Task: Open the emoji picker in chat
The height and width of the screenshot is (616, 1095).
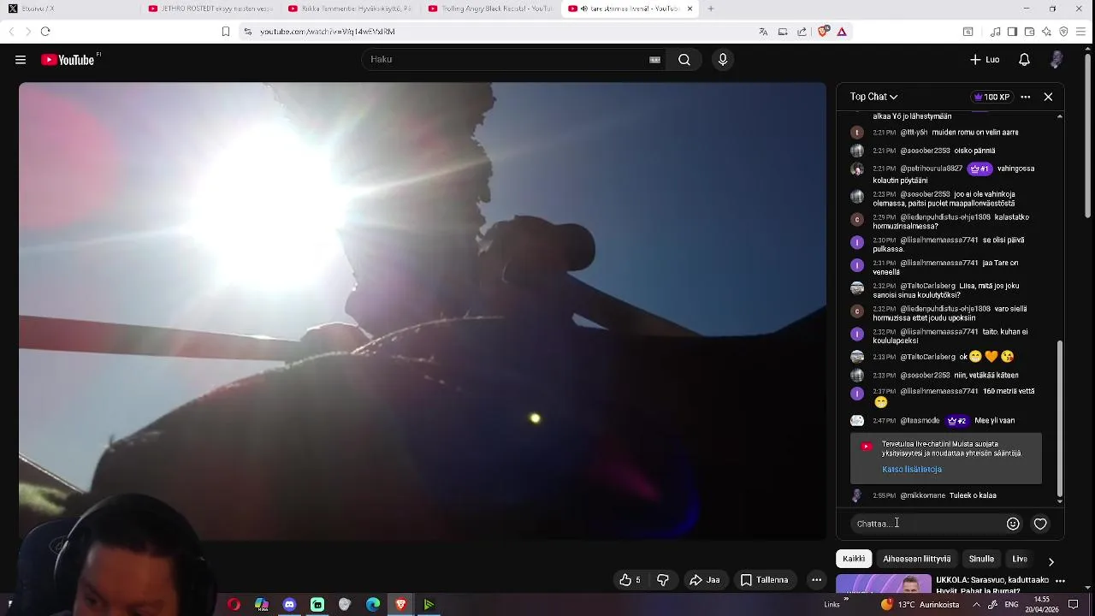Action: point(1013,524)
